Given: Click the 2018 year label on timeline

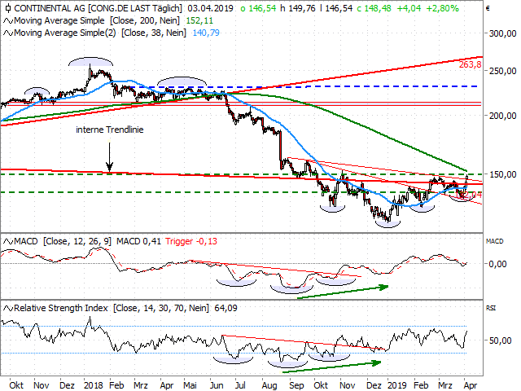Looking at the screenshot, I should 93,385.
